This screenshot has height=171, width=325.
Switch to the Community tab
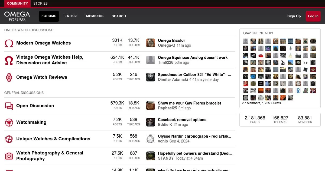tap(17, 4)
